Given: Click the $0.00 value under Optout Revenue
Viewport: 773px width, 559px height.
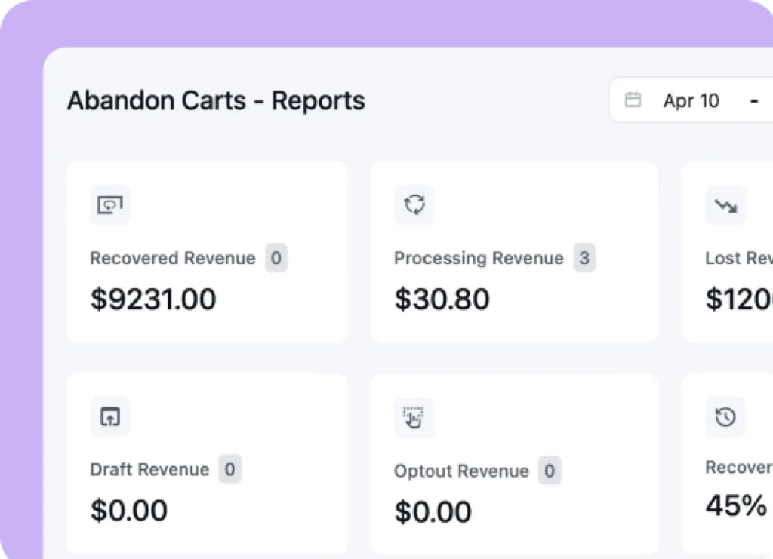Looking at the screenshot, I should [x=433, y=511].
